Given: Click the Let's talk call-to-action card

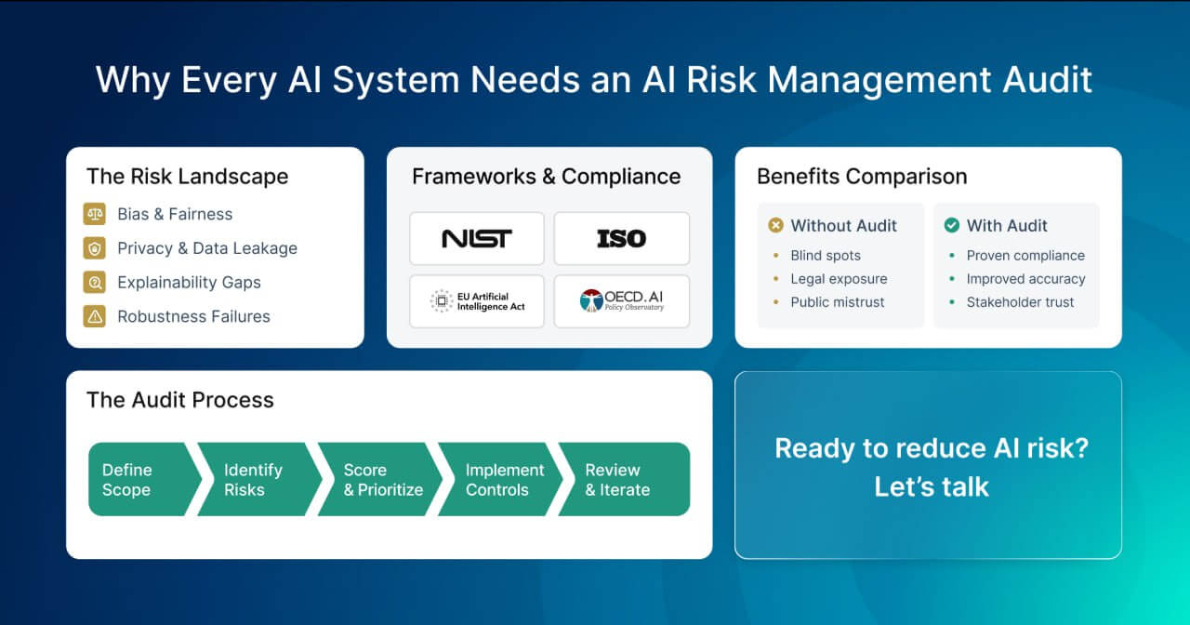Looking at the screenshot, I should coord(929,466).
